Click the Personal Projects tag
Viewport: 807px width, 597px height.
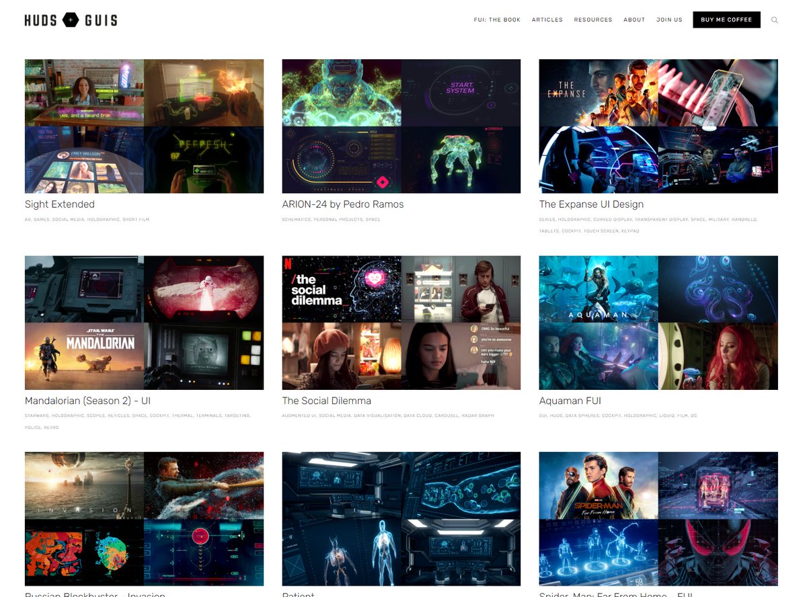(338, 219)
